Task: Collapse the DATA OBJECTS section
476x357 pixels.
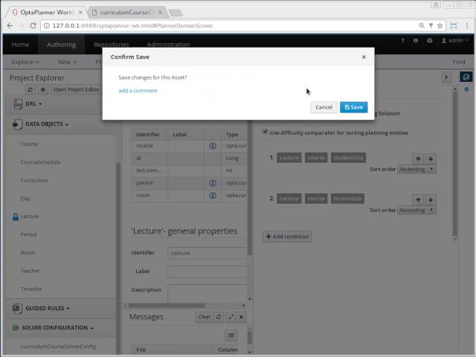Action: click(x=47, y=124)
